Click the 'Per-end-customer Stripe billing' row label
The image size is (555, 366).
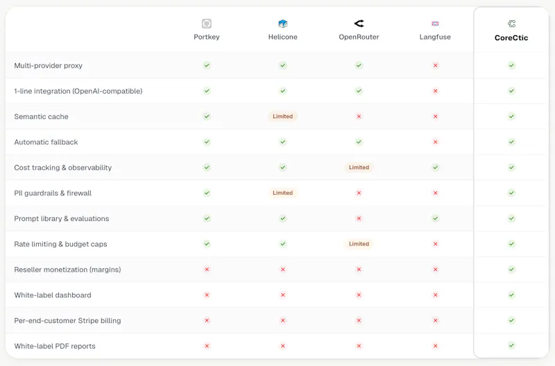point(67,320)
